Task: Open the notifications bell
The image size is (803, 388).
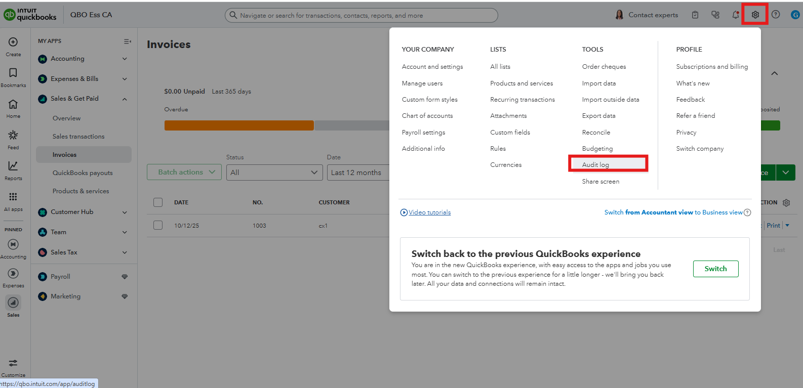Action: [x=736, y=15]
